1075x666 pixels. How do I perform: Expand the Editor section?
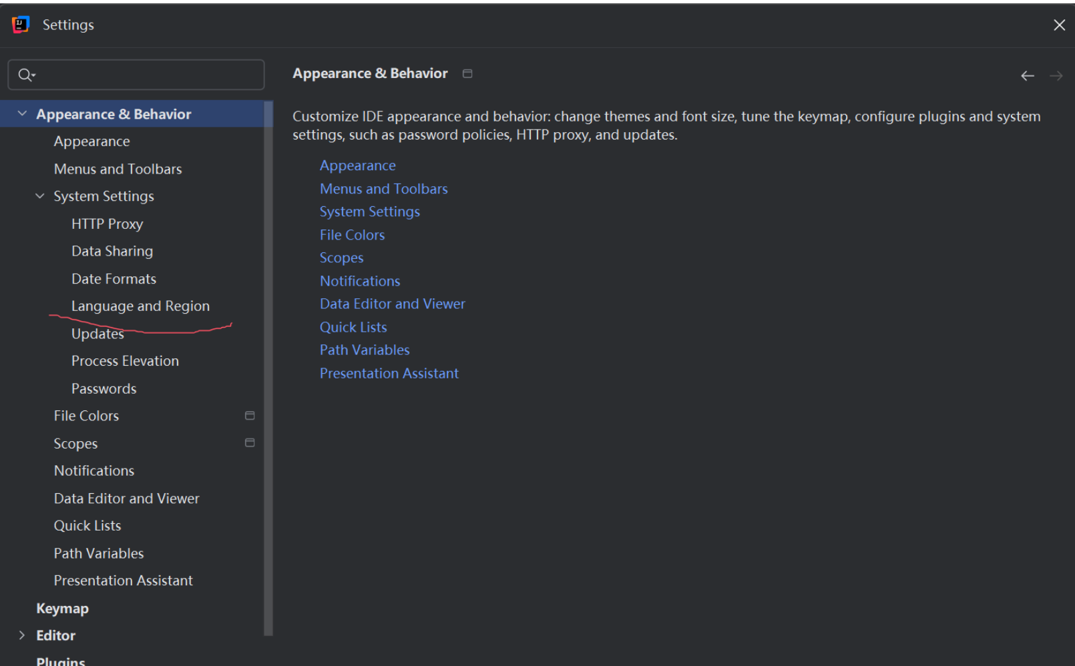click(22, 635)
